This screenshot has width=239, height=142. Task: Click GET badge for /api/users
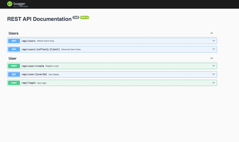[x=14, y=41]
